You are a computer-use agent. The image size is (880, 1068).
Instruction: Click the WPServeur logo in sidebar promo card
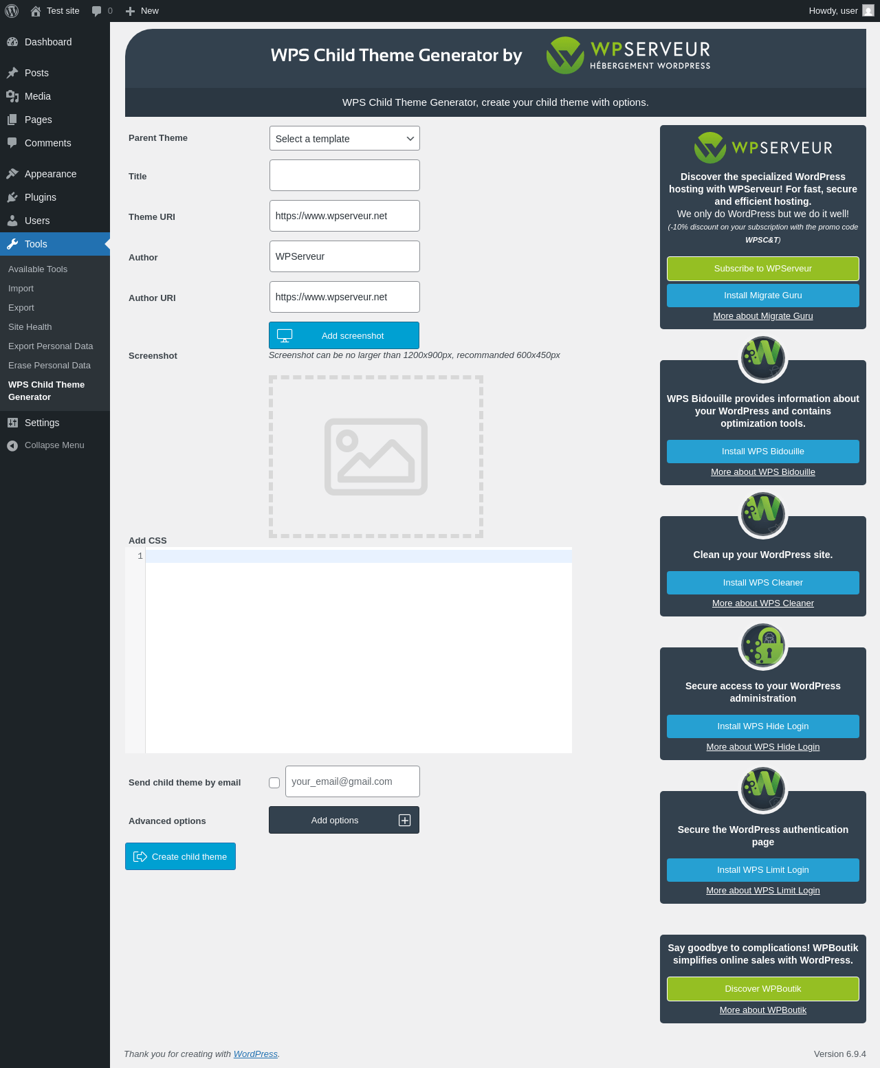[x=763, y=148]
